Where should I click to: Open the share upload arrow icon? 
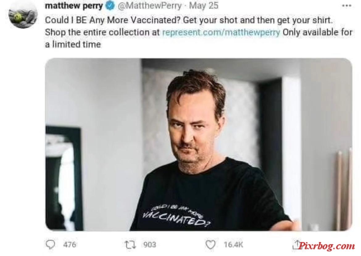296,245
